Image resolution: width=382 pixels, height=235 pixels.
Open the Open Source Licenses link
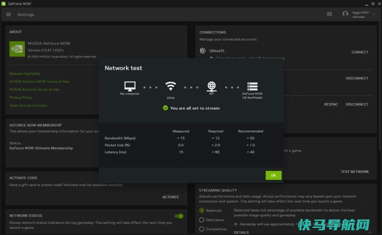(28, 105)
